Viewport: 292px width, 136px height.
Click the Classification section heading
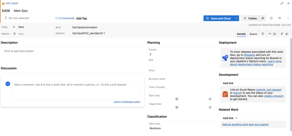coord(157,117)
